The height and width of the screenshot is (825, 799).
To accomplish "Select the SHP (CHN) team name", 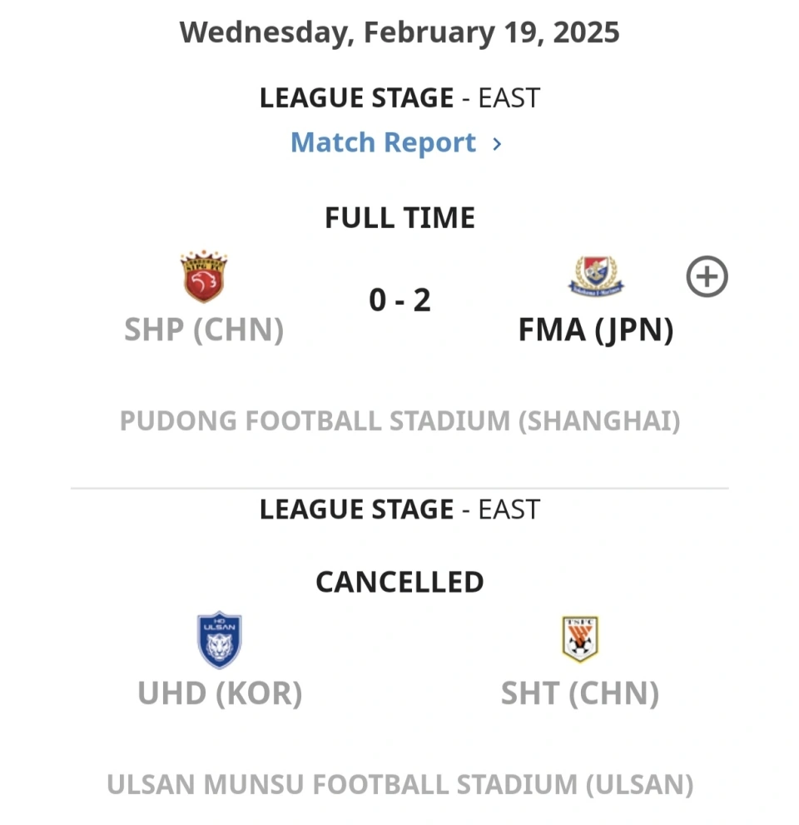I will point(204,330).
